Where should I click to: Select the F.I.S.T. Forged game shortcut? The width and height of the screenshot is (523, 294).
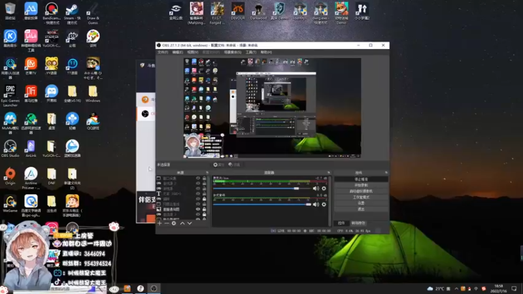click(x=217, y=13)
